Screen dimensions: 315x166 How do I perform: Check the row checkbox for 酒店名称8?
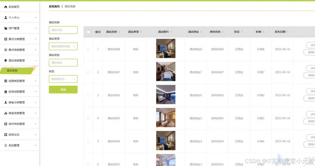pyautogui.click(x=88, y=49)
